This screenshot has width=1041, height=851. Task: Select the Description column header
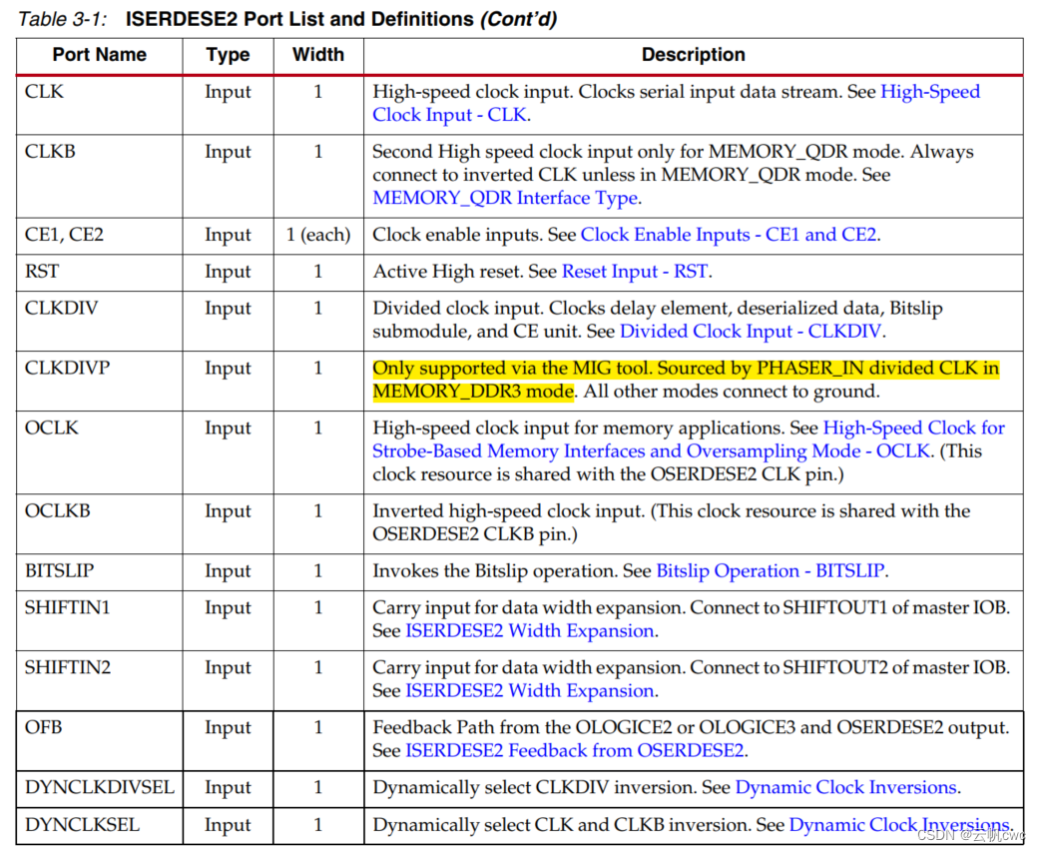(x=693, y=55)
